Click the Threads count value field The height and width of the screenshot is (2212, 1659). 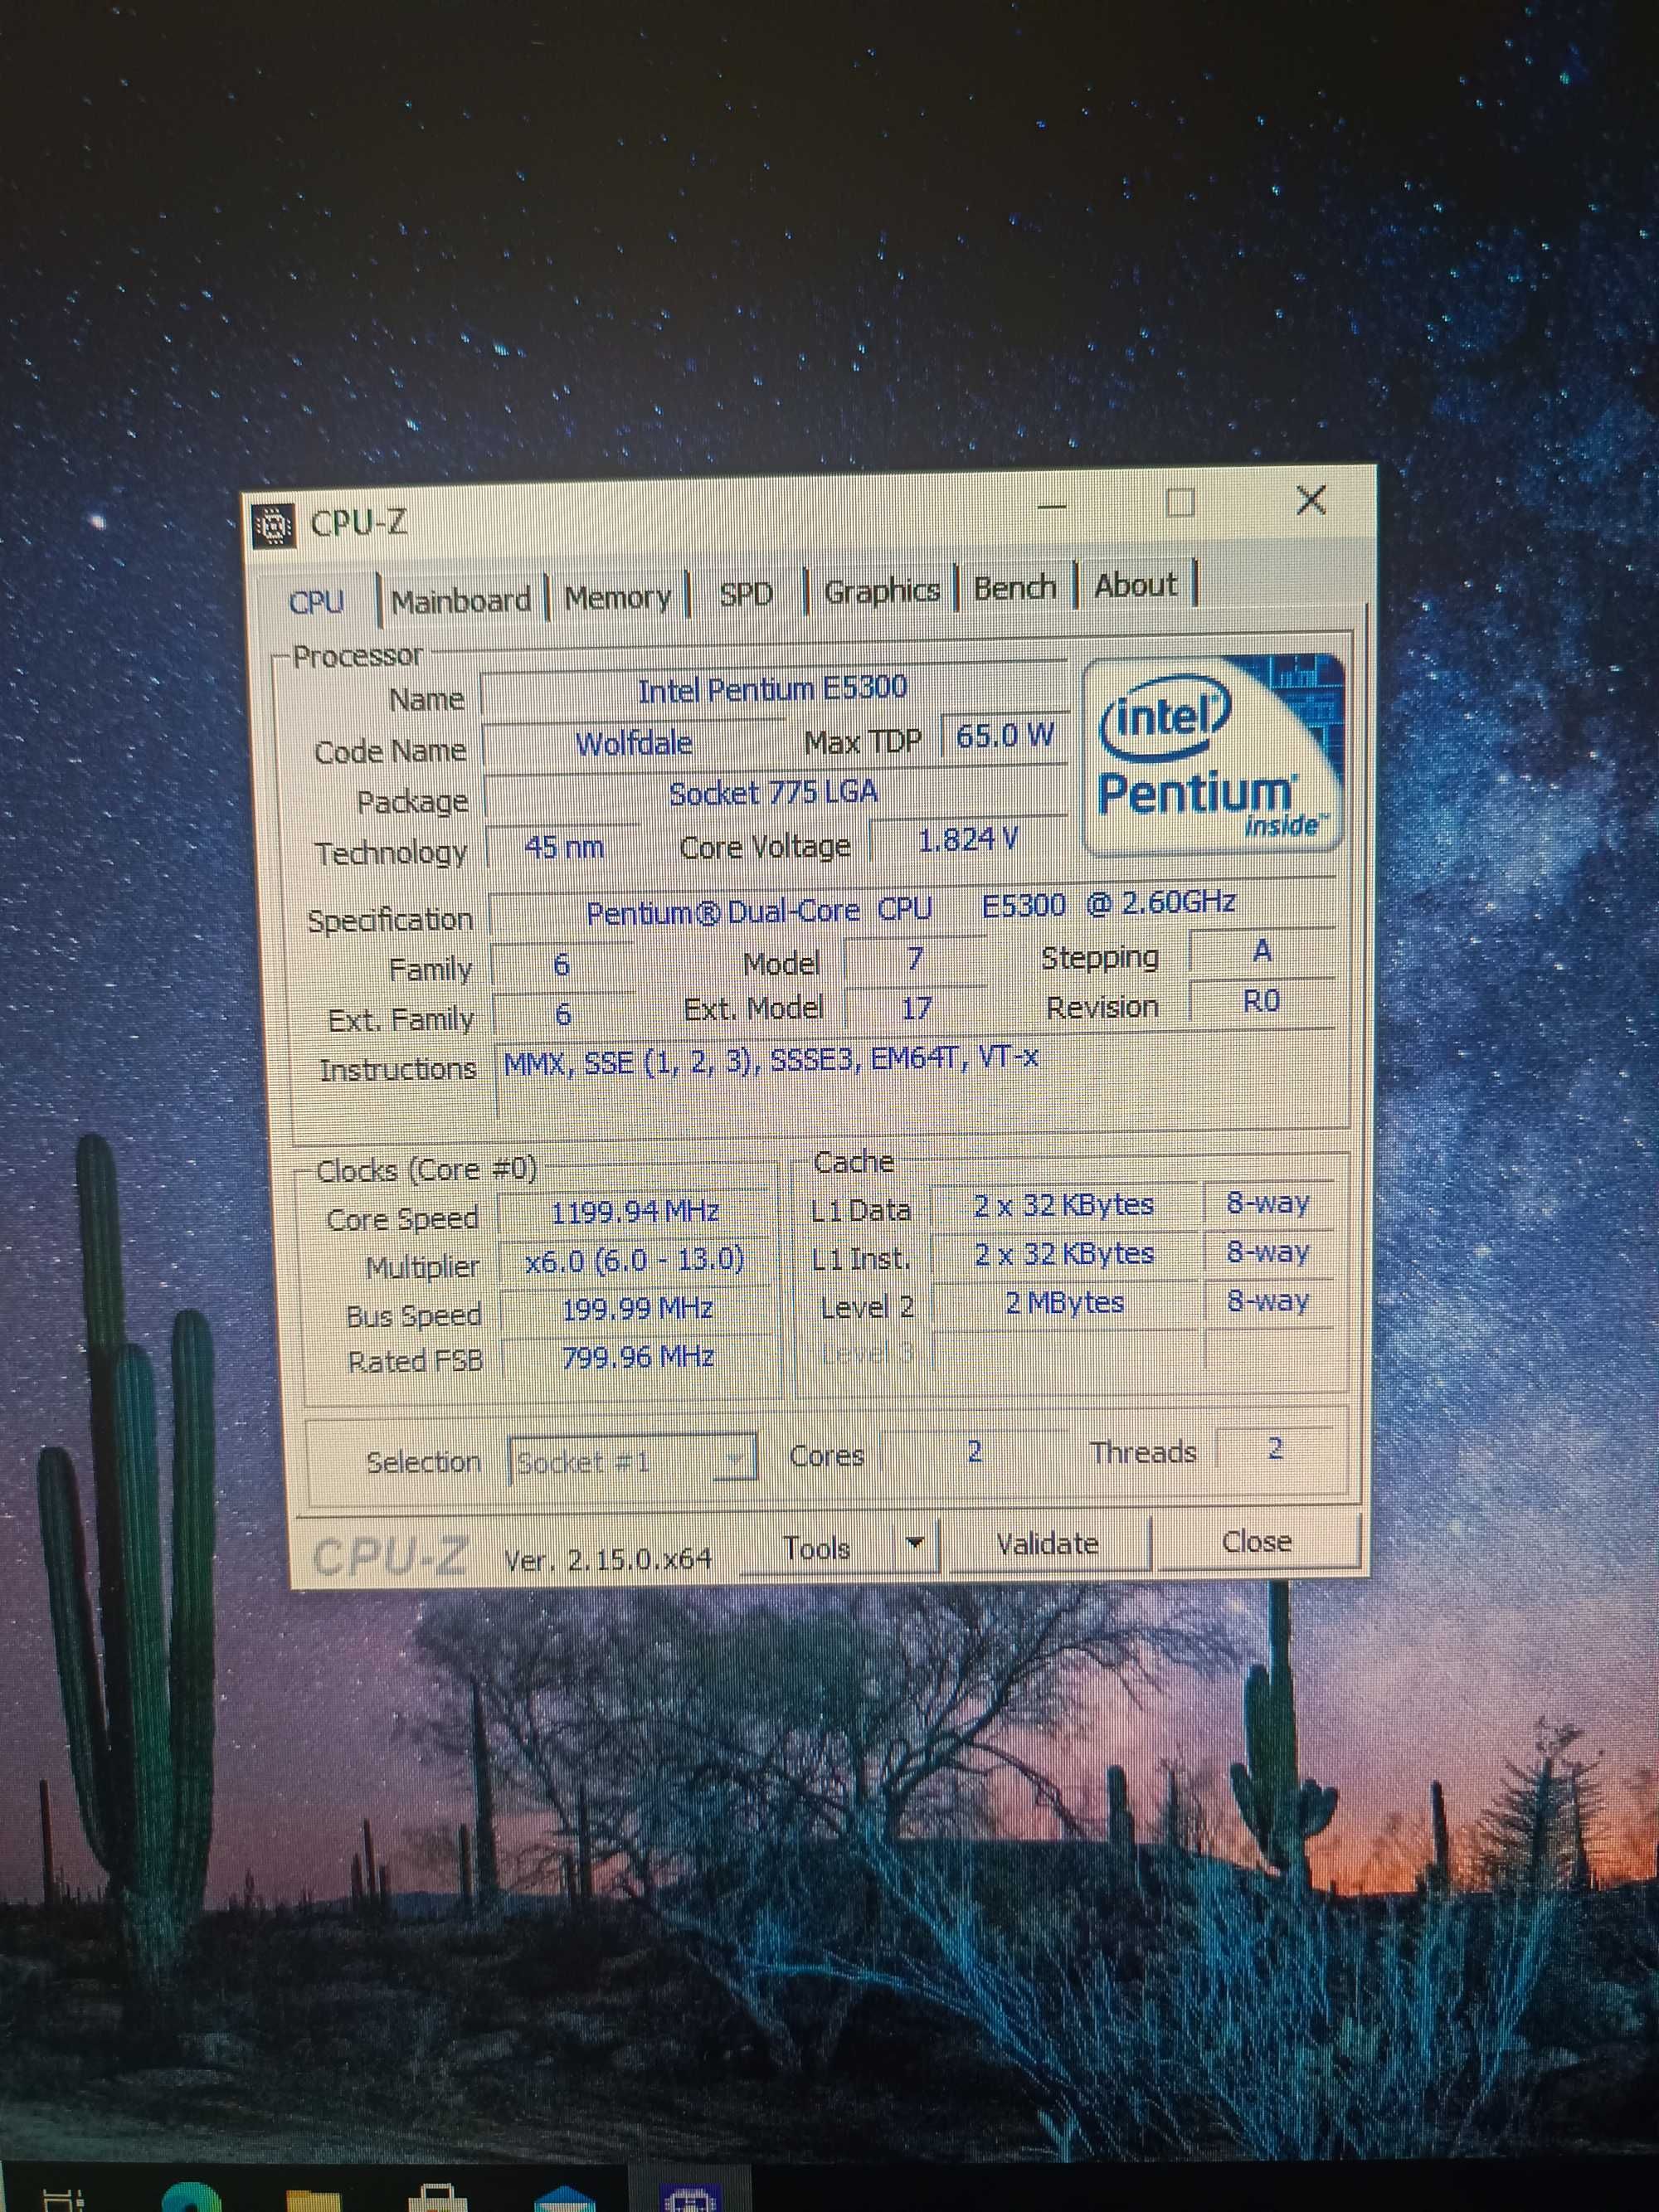[1274, 1447]
